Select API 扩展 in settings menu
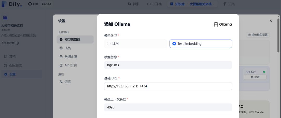The width and height of the screenshot is (281, 118). [x=75, y=65]
